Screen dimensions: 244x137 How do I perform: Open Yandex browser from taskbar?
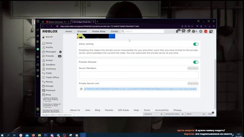coord(21,135)
